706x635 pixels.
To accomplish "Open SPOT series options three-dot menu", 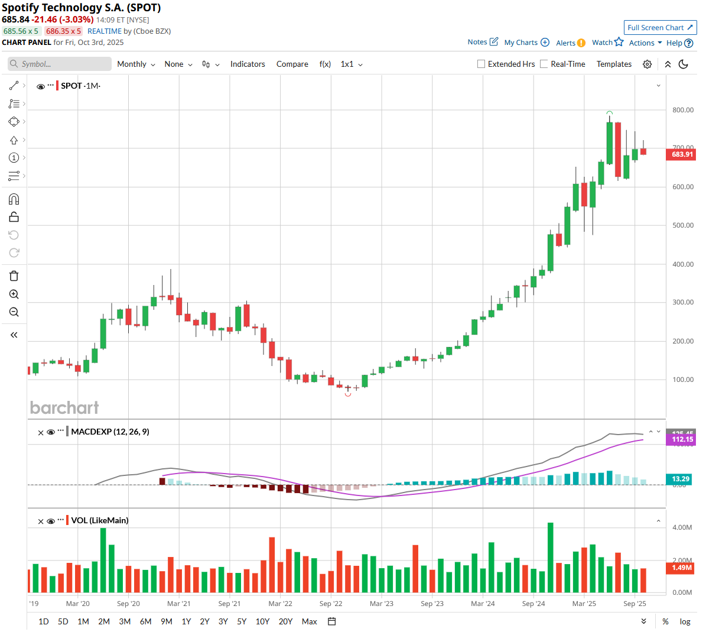I will pos(50,85).
